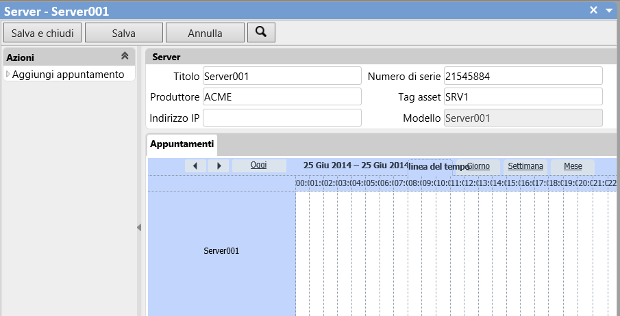
Task: Select Aggiungi appuntamento action
Action: point(68,75)
